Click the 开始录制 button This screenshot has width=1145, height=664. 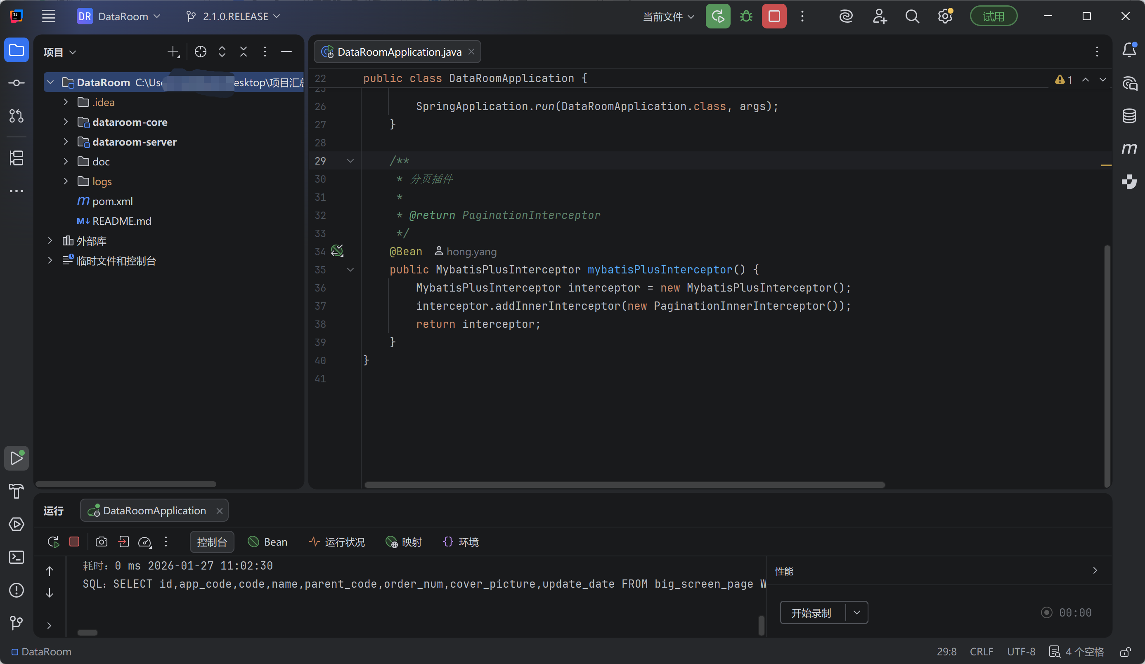click(811, 613)
